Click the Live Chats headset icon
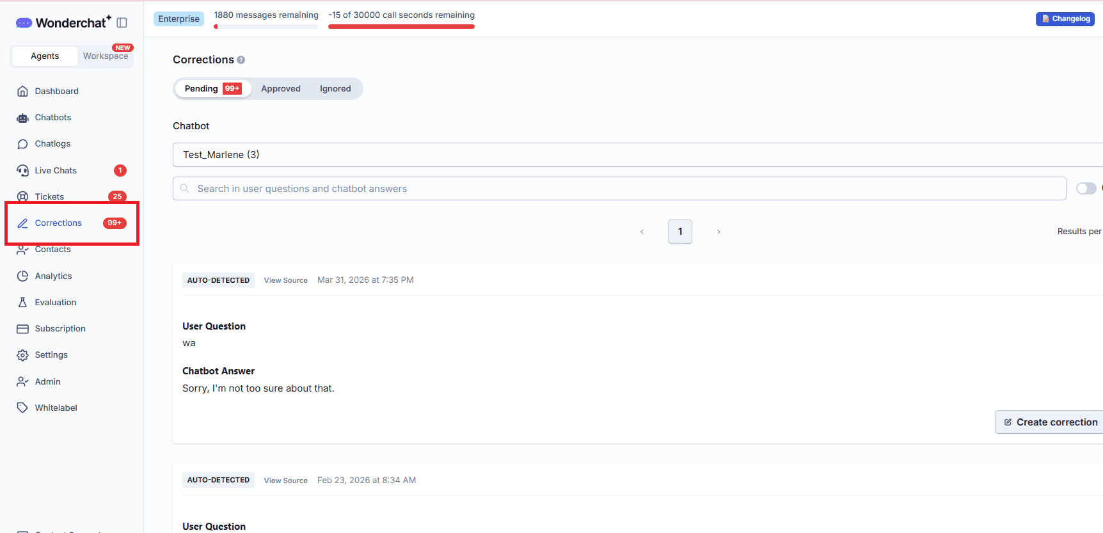This screenshot has width=1103, height=533. (x=23, y=170)
